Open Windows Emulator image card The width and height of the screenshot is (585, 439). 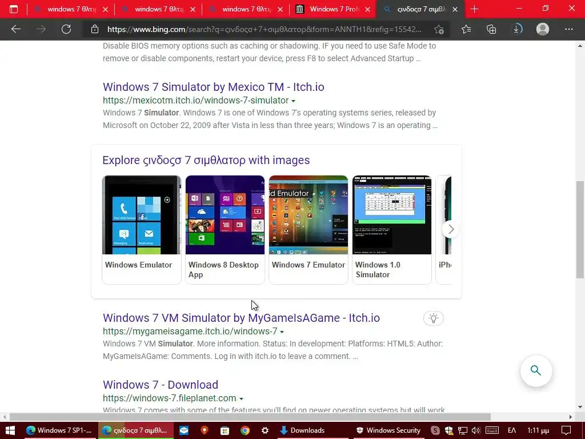point(142,230)
